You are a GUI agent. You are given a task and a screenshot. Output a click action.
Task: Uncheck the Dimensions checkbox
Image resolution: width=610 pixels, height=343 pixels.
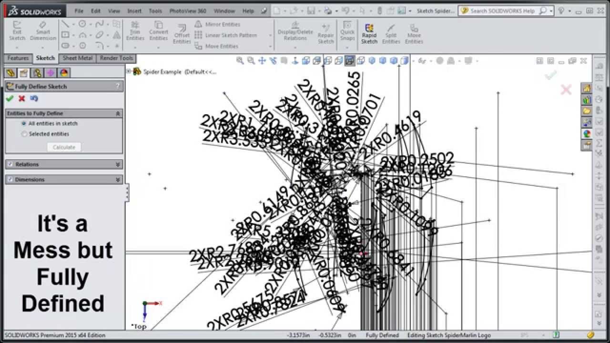(9, 180)
